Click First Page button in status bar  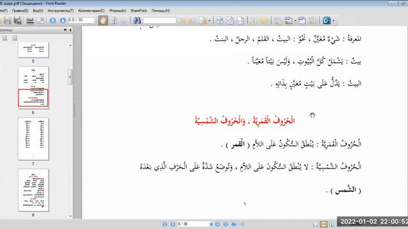pos(164,224)
